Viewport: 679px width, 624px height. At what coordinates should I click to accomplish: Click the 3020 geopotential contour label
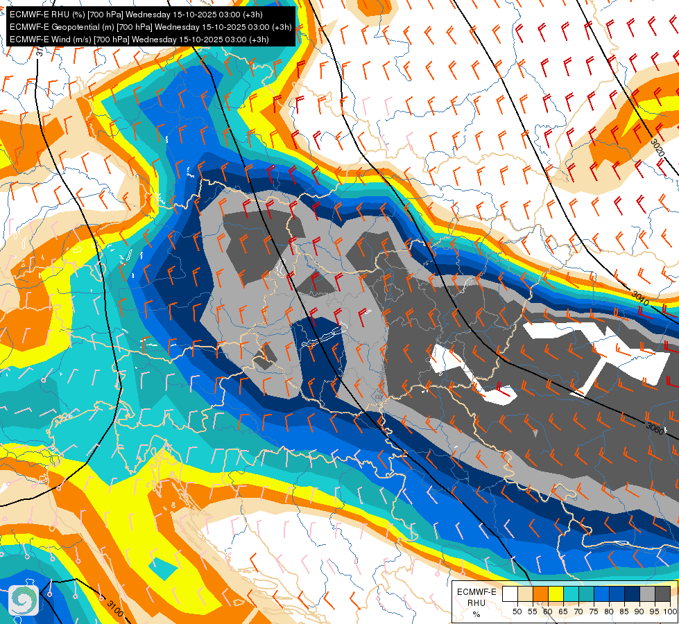pyautogui.click(x=657, y=148)
